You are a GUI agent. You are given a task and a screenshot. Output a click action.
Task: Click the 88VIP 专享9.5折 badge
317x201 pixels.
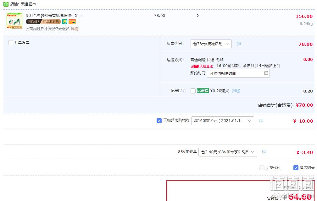(x=43, y=22)
